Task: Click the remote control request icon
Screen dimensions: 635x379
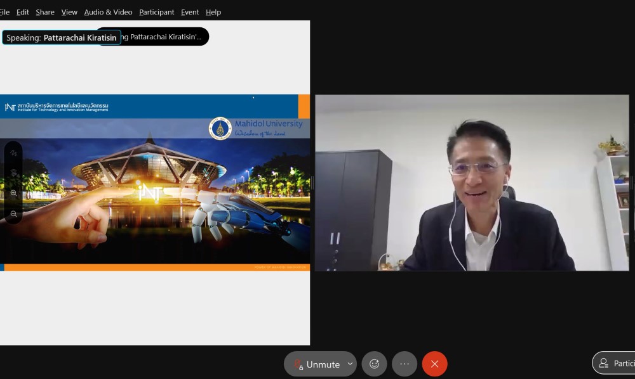Action: click(13, 173)
